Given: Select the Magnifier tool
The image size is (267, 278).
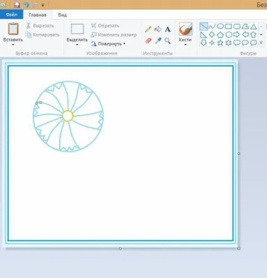Looking at the screenshot, I should (x=168, y=40).
